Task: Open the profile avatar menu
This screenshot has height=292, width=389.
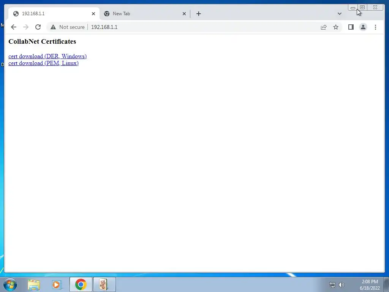Action: click(363, 27)
